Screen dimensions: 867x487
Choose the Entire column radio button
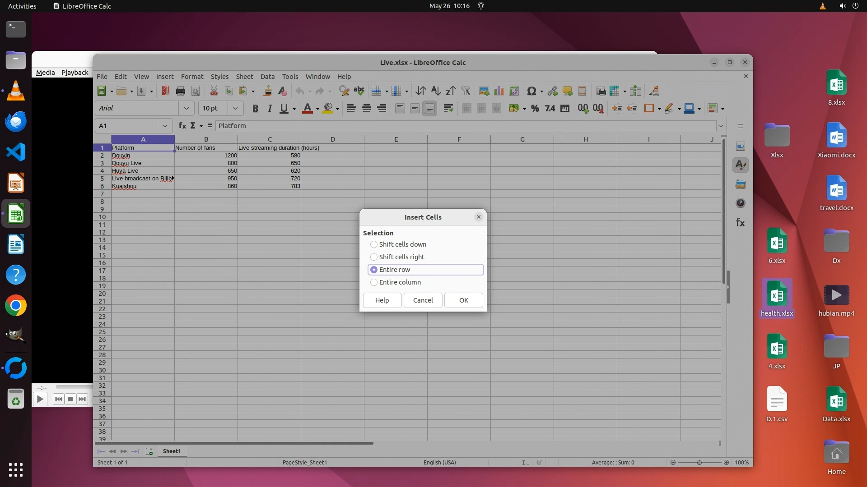[374, 282]
